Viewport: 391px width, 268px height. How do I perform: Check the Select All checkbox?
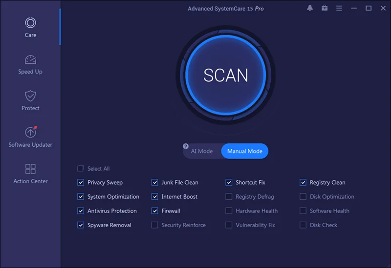[81, 169]
